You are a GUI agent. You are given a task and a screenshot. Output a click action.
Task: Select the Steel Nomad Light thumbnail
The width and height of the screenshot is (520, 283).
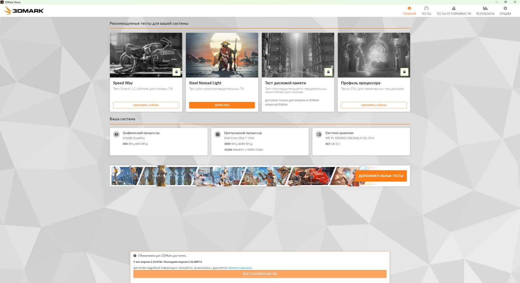222,55
